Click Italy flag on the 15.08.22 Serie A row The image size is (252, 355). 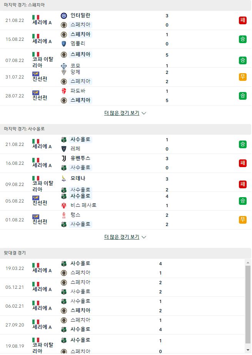36,36
